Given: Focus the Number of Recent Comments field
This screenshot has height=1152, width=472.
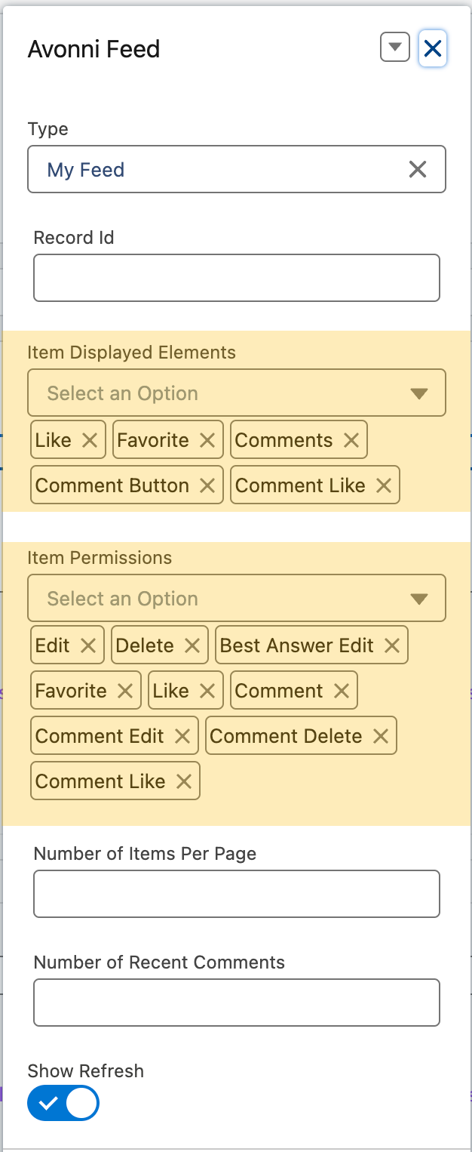Looking at the screenshot, I should [236, 1003].
